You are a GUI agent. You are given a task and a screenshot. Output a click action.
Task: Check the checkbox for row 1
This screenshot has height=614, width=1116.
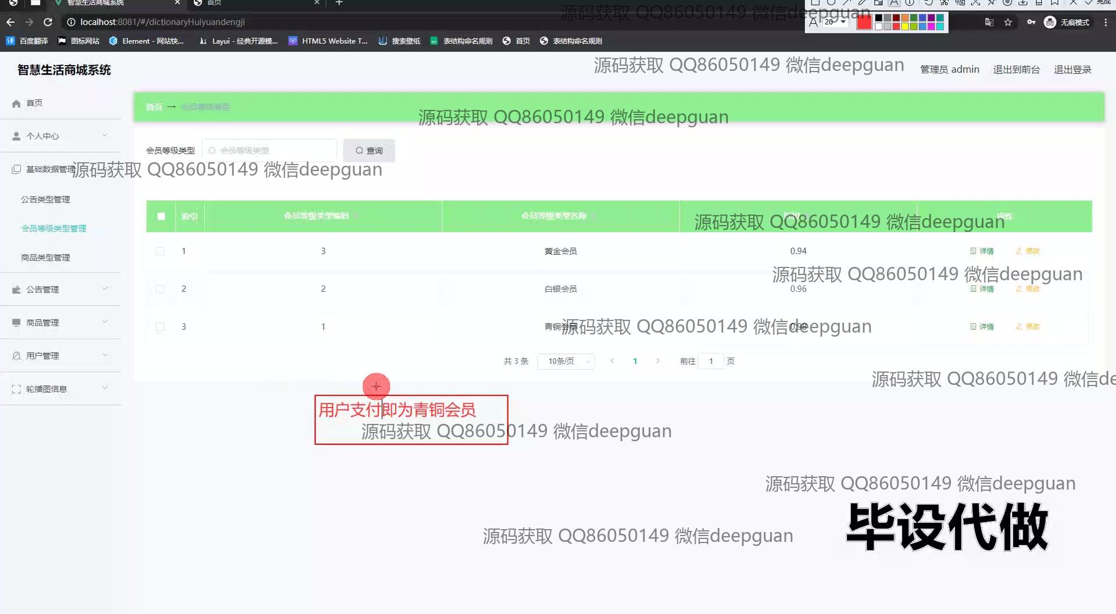click(x=160, y=251)
